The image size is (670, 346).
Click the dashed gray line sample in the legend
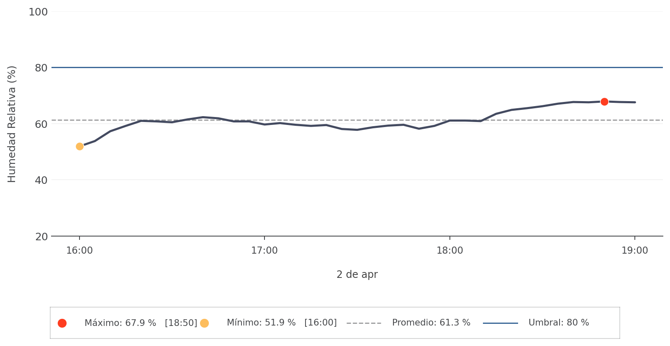(x=364, y=323)
